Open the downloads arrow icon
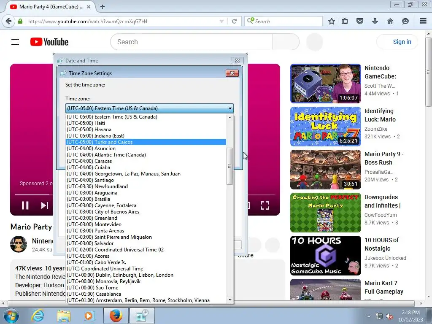 click(x=375, y=21)
